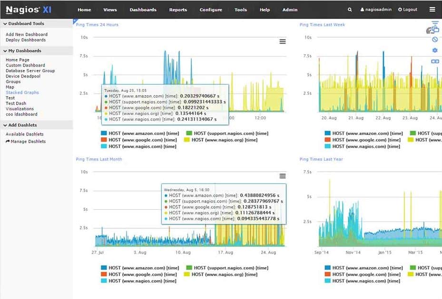Click the 17. Aug label on Last Month axis
Image resolution: width=442 pixels, height=299 pixels.
[226, 252]
